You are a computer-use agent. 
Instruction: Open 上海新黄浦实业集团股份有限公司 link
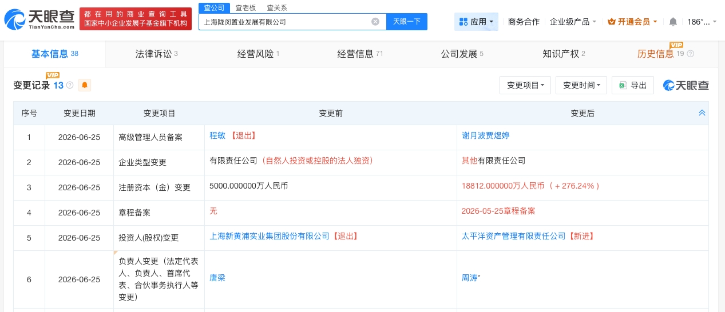click(x=270, y=236)
